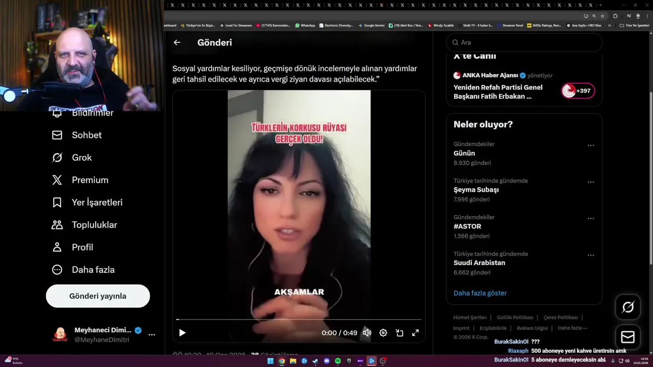Open File Explorer from taskbar
Screen dimensions: 653x367
pyautogui.click(x=293, y=361)
